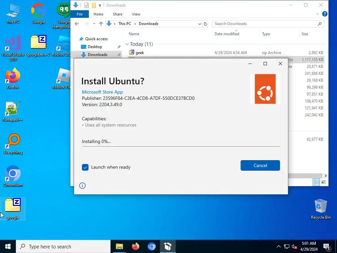Open File Explorer from the taskbar
This screenshot has height=253, width=337.
tap(119, 246)
